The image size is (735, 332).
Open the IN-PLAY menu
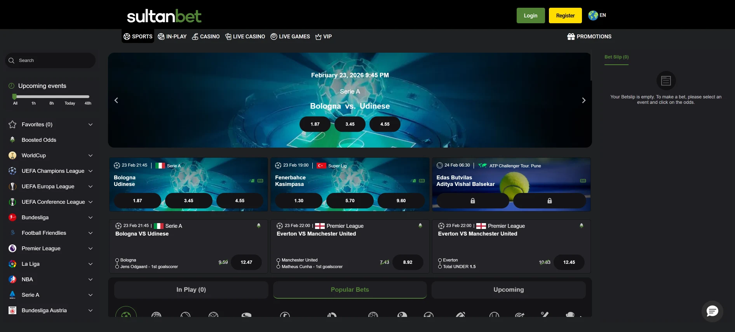pos(172,36)
